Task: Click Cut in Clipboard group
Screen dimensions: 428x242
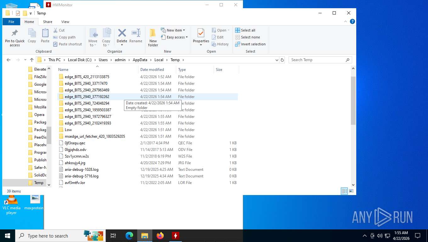Action: (59, 30)
